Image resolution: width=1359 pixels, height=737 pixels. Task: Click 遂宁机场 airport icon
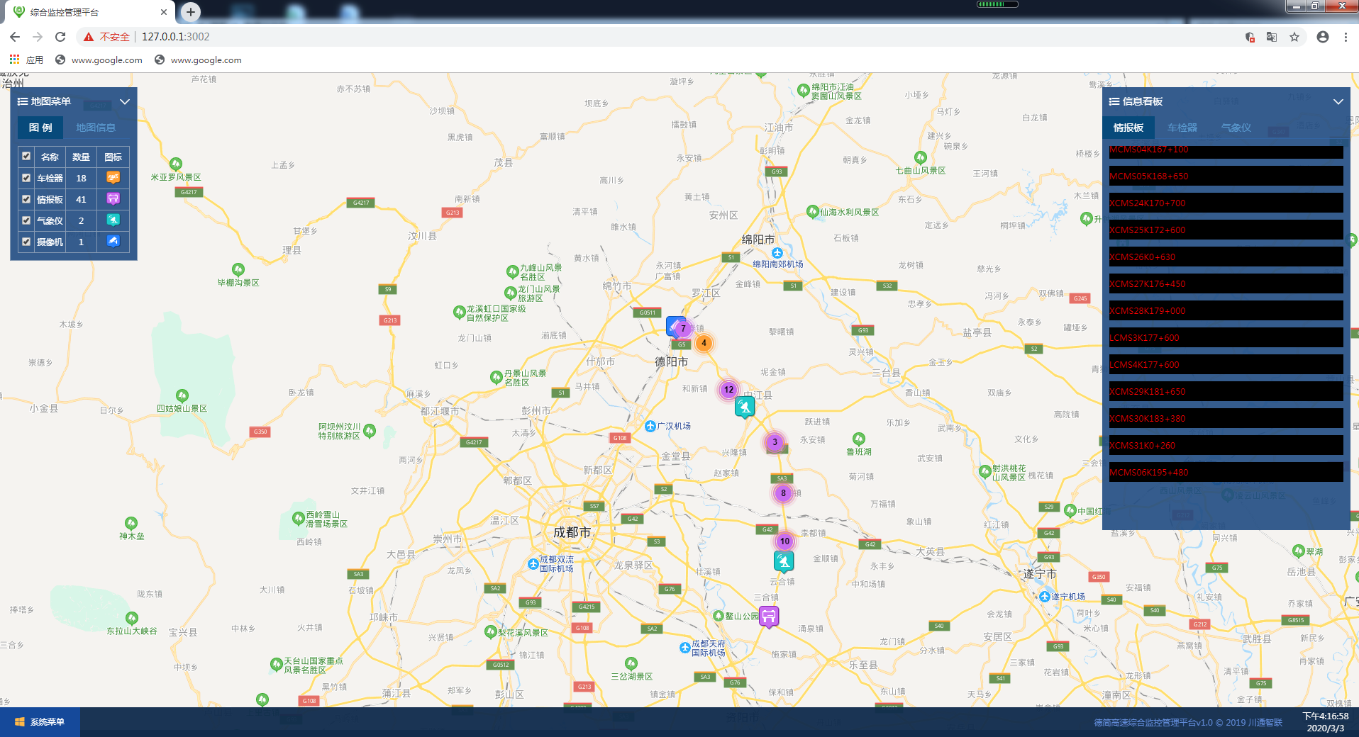point(1045,597)
